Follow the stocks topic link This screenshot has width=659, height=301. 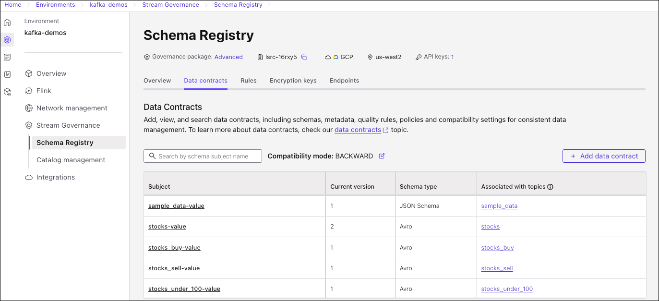tap(490, 226)
